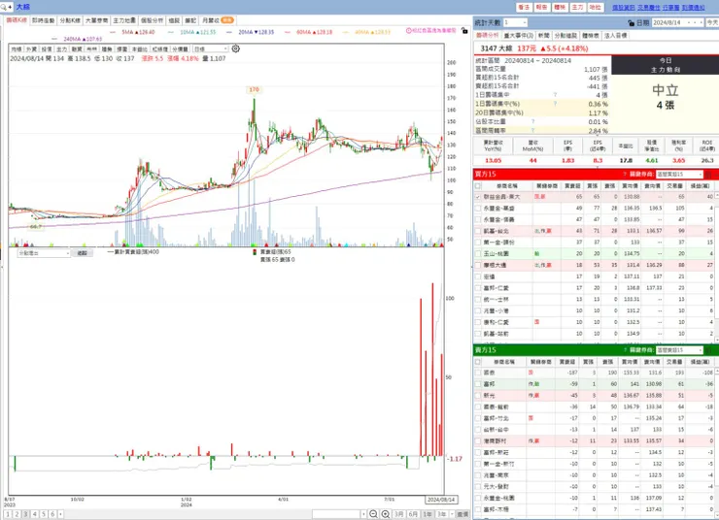
Task: Click the 240MA legend line
Action: pos(77,40)
